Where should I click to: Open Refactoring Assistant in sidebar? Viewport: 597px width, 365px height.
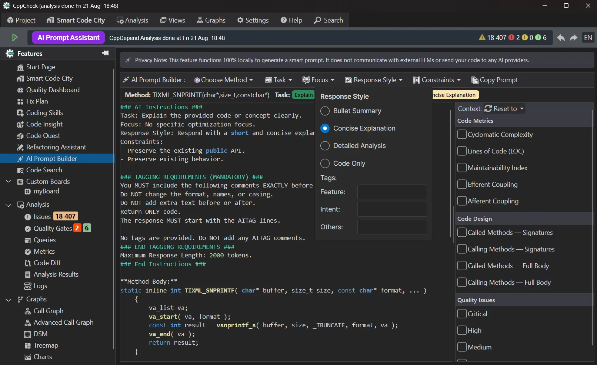pos(51,147)
